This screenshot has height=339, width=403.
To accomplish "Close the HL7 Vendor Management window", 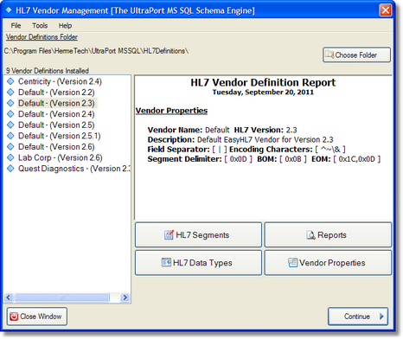I will [x=386, y=10].
